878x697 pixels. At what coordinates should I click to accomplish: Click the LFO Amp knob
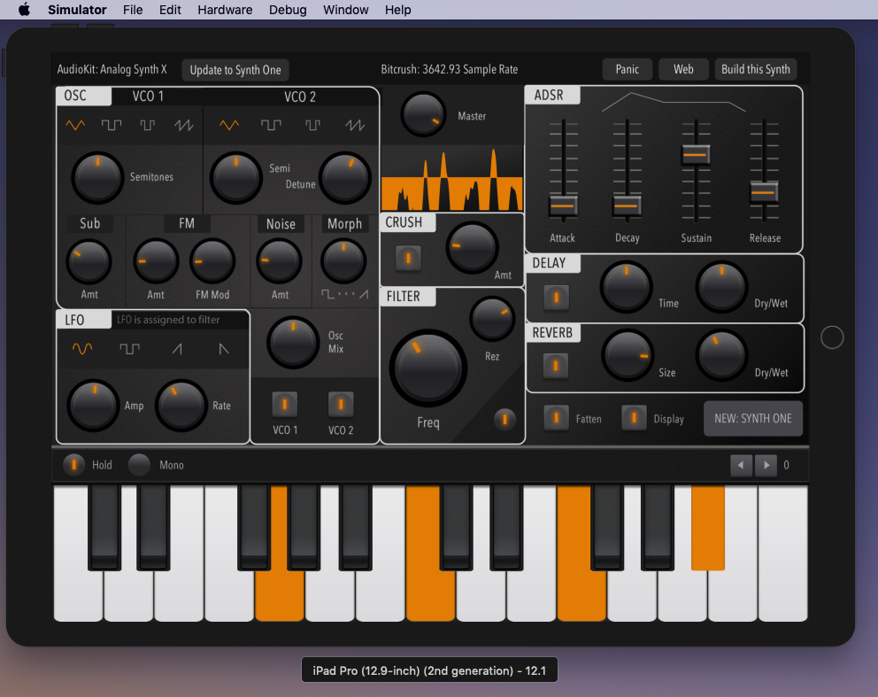pyautogui.click(x=93, y=406)
